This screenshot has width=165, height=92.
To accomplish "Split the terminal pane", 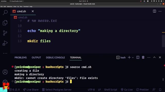I will coord(138,57).
